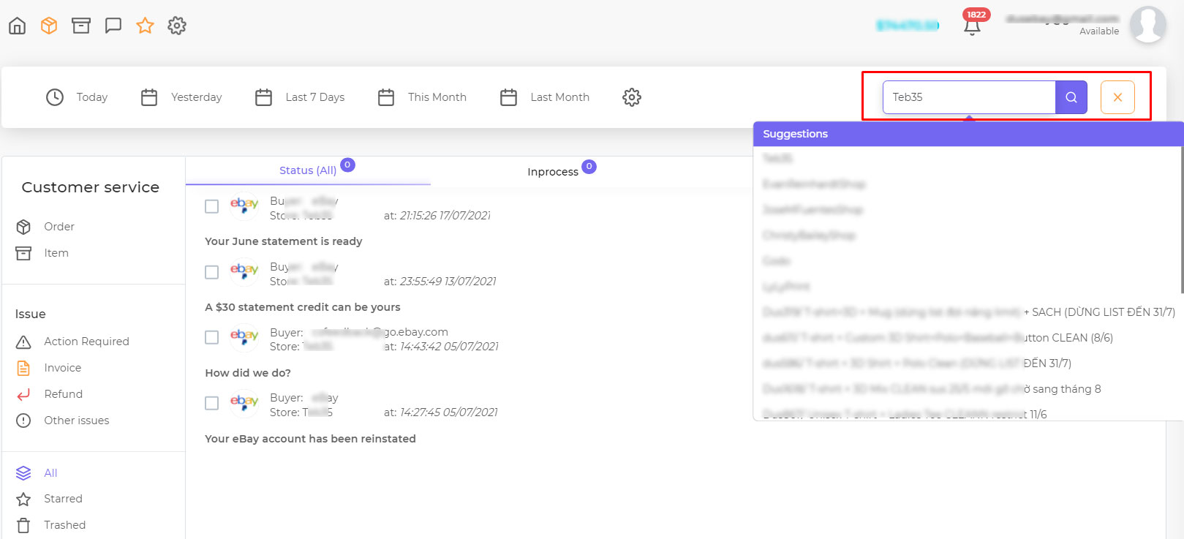The width and height of the screenshot is (1184, 539).
Task: Show Trashed messages in sidebar
Action: (64, 525)
